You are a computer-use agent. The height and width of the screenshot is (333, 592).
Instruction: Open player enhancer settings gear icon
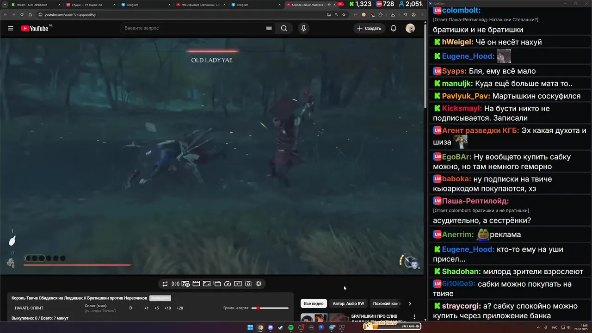259,284
